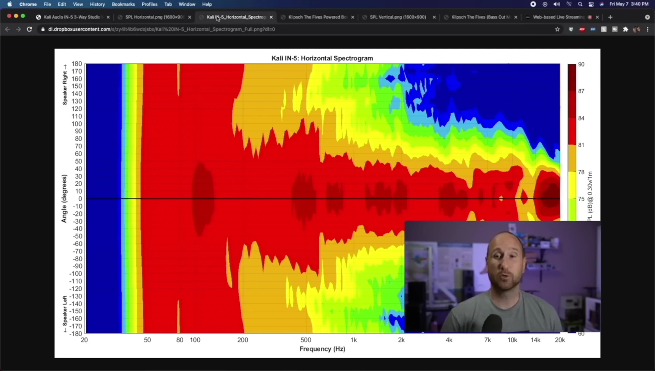Screen dimensions: 655x371
Task: Bookmark this page with star icon
Action: click(x=557, y=29)
